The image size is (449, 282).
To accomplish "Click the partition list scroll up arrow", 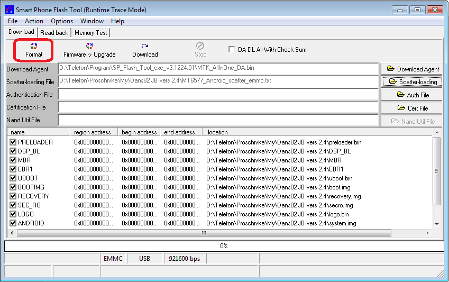I will 437,132.
